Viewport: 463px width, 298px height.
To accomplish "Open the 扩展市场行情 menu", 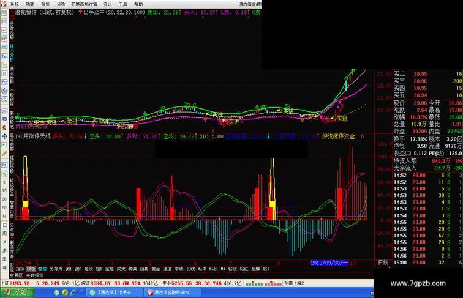I will (x=84, y=4).
